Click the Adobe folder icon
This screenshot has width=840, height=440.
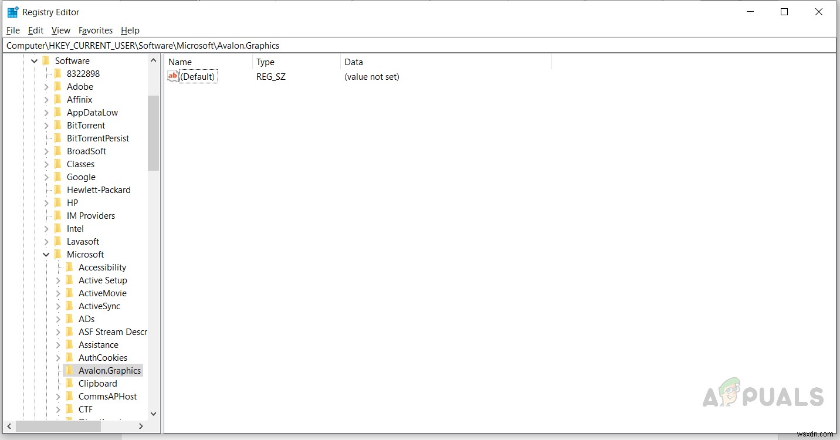click(x=57, y=86)
